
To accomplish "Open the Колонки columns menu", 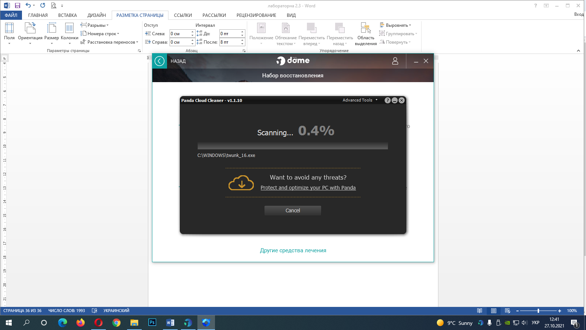I will coord(70,33).
